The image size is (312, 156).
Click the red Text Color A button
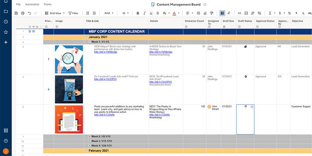(174, 13)
